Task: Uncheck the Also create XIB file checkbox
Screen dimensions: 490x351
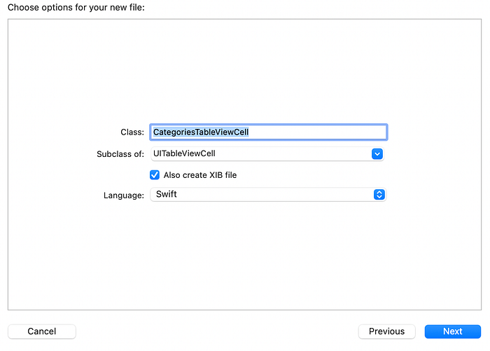Action: tap(155, 175)
